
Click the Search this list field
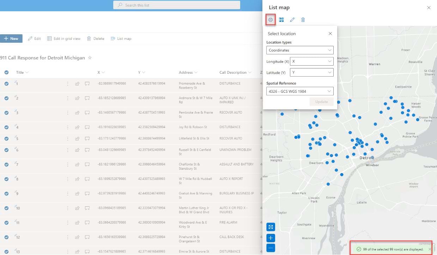coord(176,5)
